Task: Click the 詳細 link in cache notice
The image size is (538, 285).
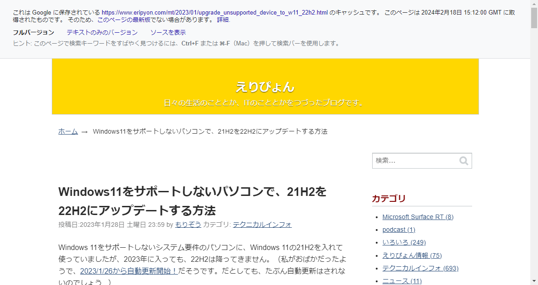Action: (223, 20)
